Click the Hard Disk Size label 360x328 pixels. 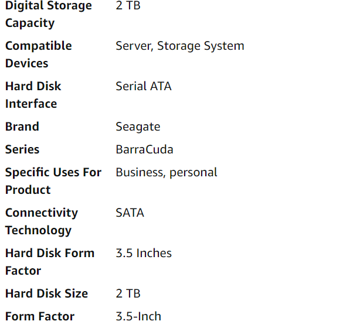pos(46,293)
